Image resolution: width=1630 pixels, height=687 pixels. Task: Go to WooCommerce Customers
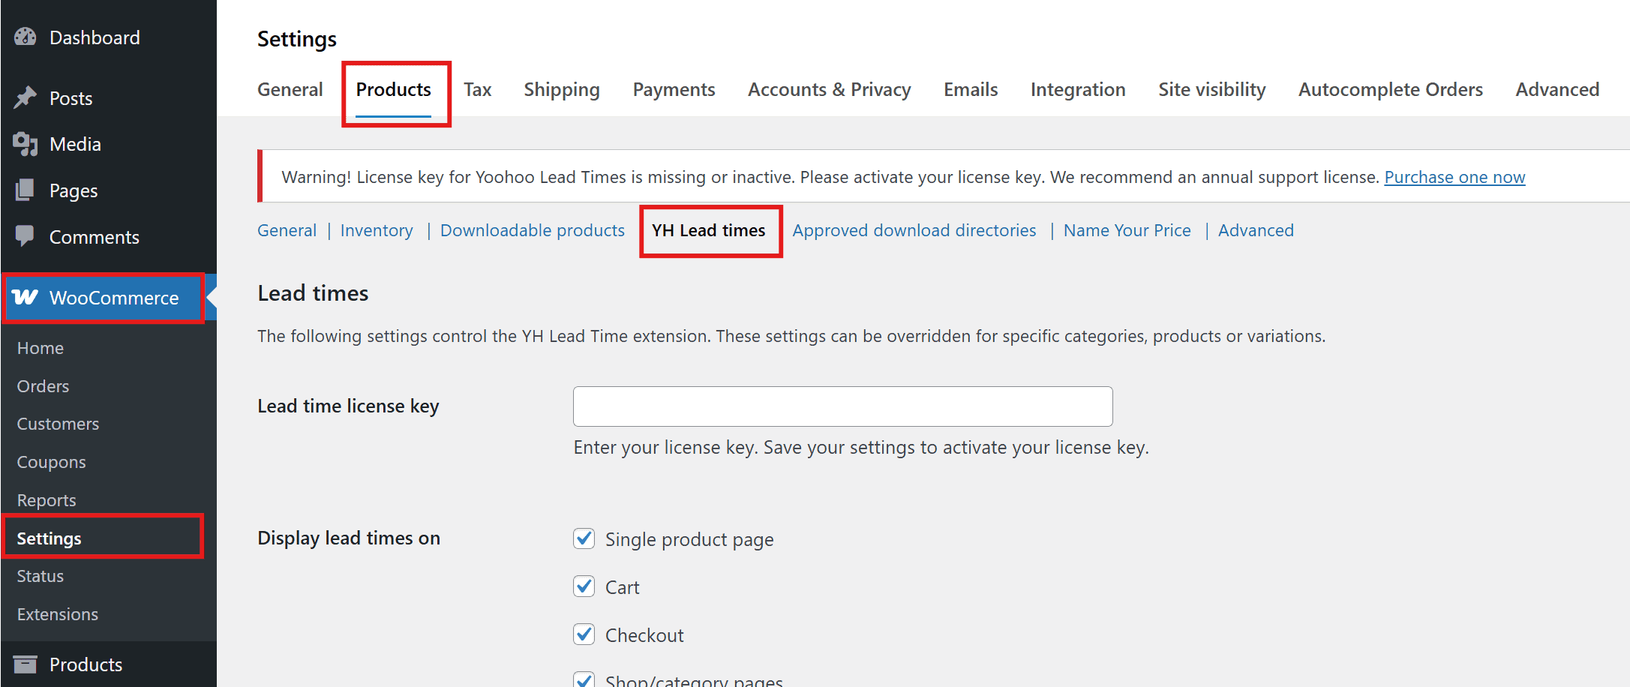coord(59,424)
